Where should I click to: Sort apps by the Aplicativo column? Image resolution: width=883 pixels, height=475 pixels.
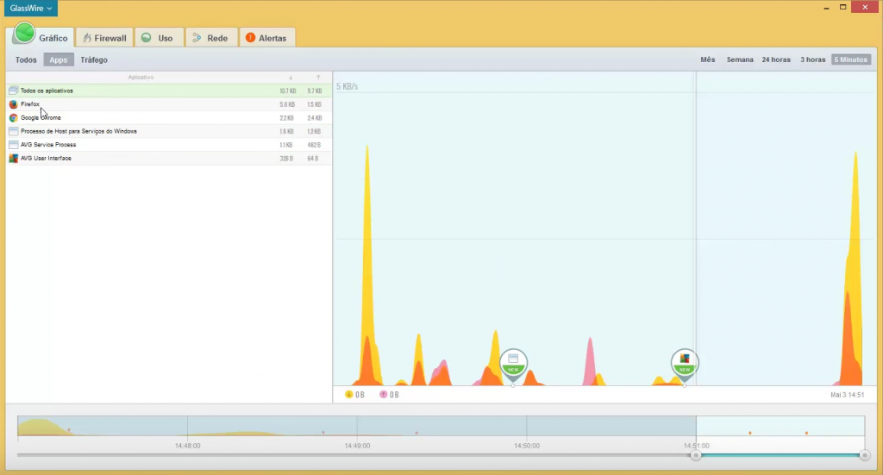(x=141, y=77)
